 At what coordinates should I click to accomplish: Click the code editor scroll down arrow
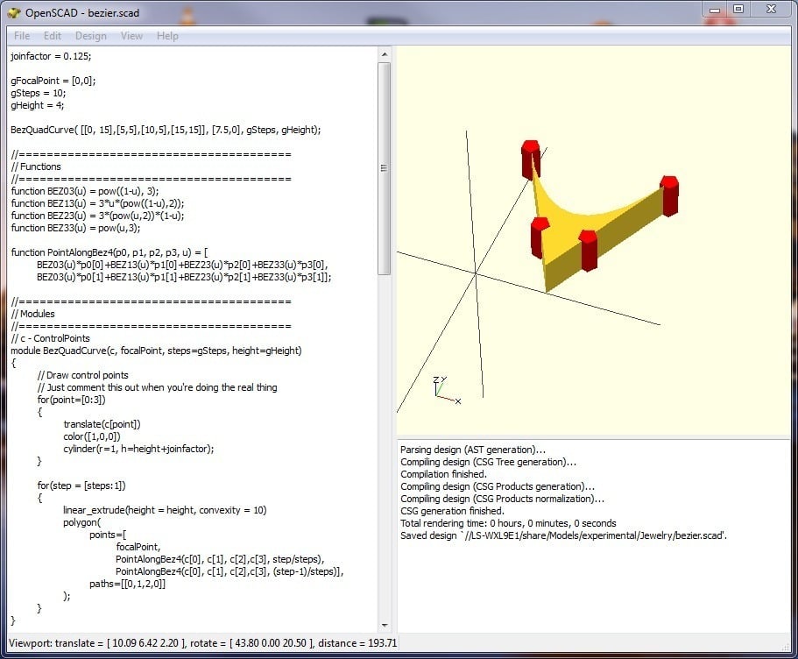[x=384, y=624]
